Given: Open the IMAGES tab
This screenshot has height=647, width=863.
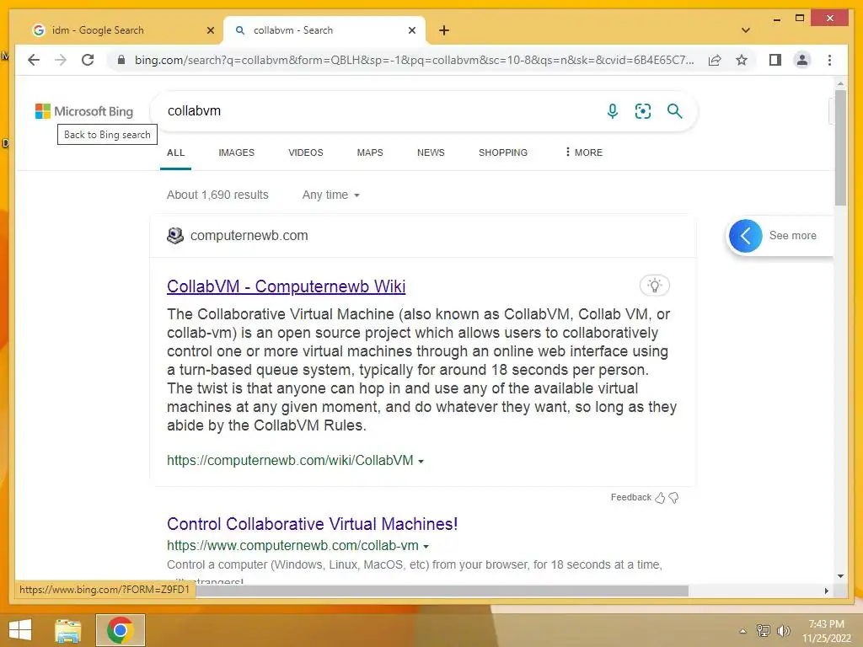Looking at the screenshot, I should [236, 152].
